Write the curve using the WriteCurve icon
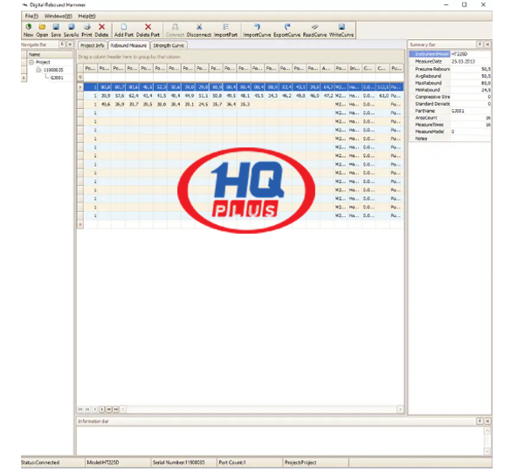 (341, 31)
